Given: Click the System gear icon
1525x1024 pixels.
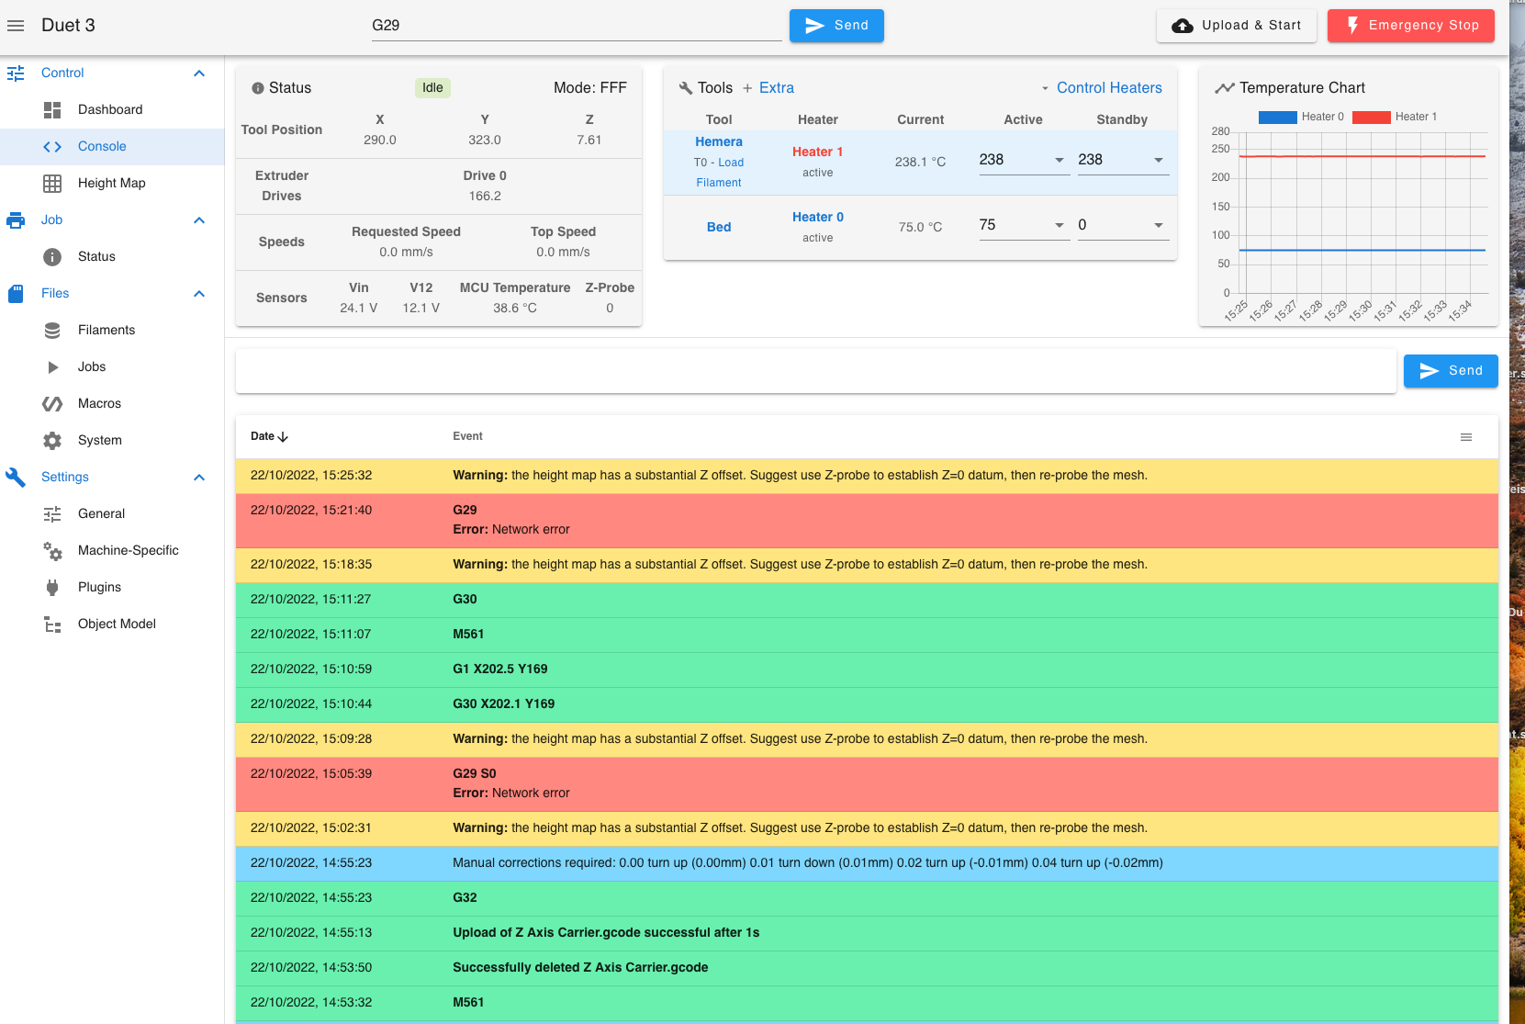Looking at the screenshot, I should click(52, 441).
